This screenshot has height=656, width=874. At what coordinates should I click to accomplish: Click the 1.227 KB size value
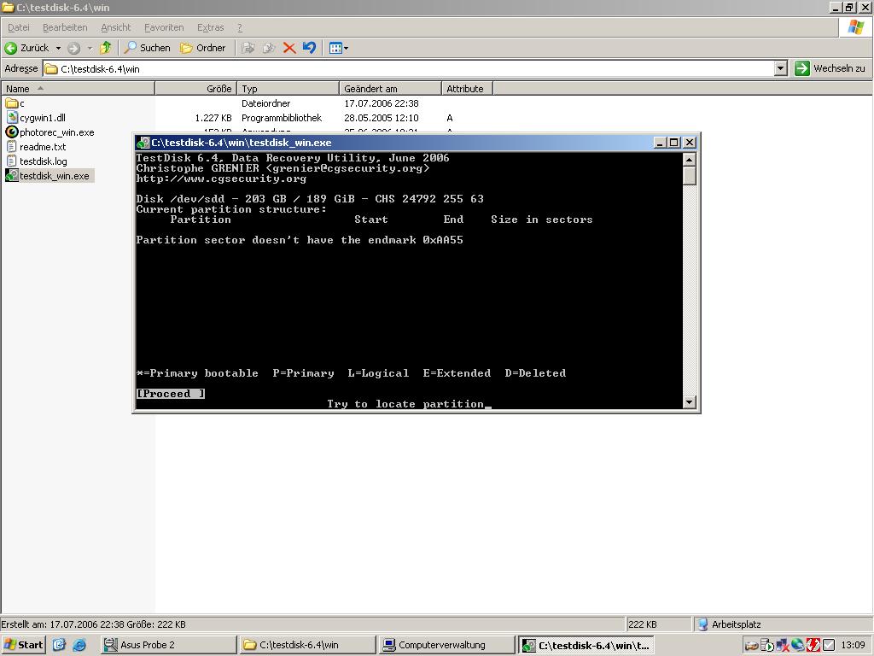213,118
